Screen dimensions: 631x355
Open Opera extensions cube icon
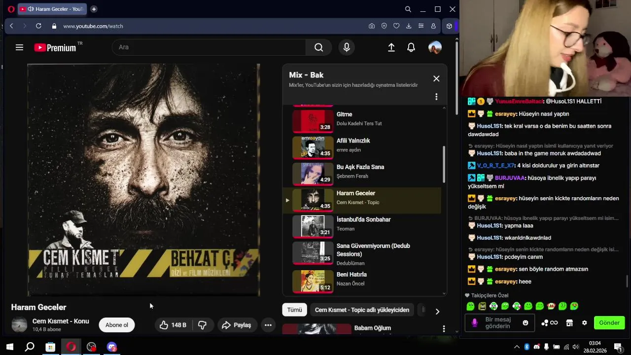tap(449, 26)
